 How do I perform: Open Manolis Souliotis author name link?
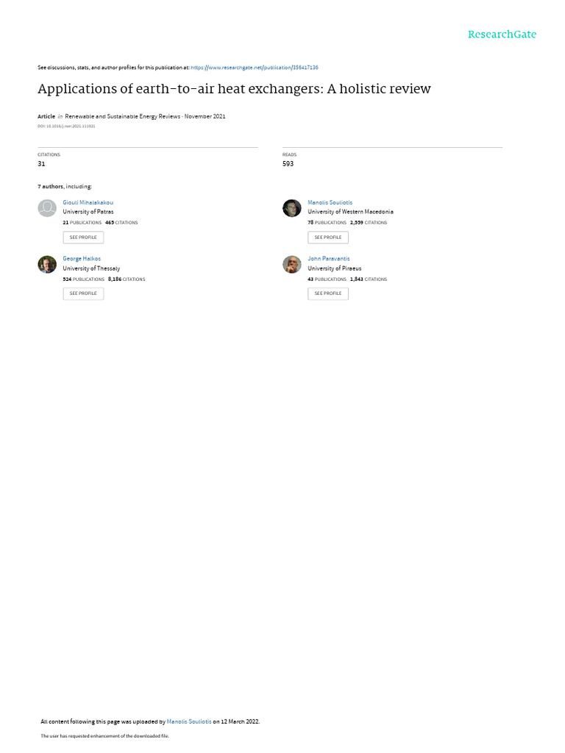330,203
